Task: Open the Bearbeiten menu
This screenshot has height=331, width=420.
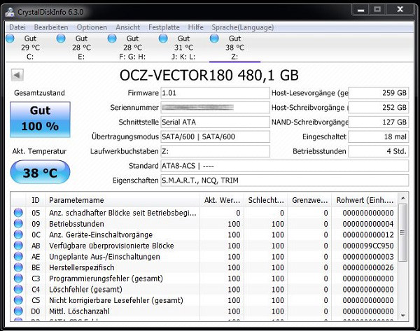Action: [x=51, y=27]
